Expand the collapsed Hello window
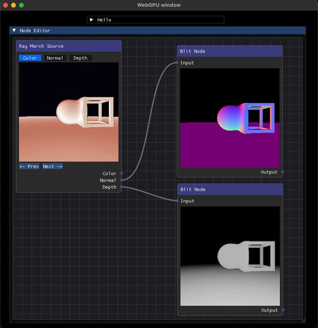318x328 pixels. (91, 20)
